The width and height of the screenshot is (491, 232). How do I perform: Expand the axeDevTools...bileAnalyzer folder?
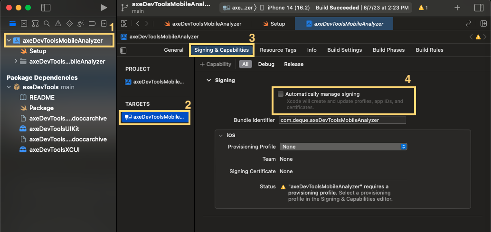coord(16,61)
